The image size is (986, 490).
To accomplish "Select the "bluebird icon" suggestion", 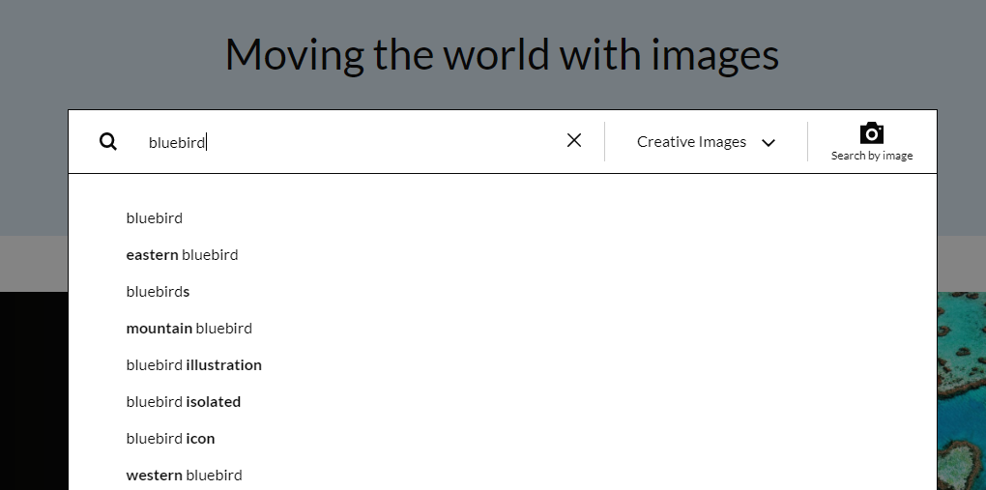I will pyautogui.click(x=170, y=439).
